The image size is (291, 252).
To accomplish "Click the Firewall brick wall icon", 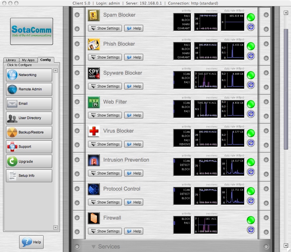I will [94, 218].
